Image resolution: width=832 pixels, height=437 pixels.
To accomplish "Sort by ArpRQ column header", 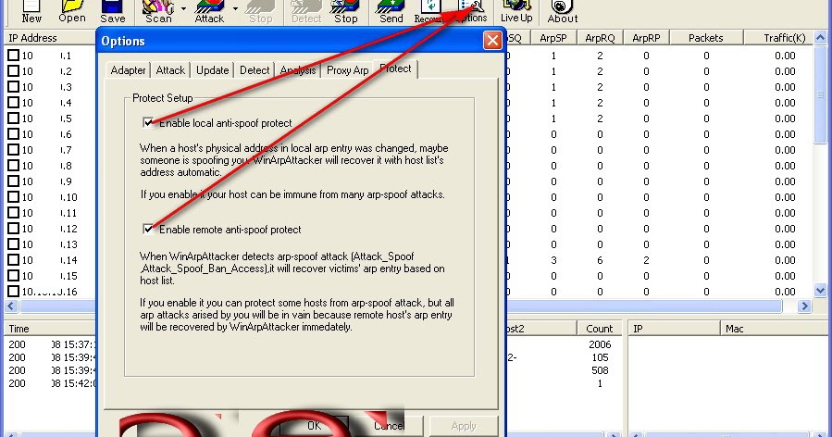I will pos(600,38).
